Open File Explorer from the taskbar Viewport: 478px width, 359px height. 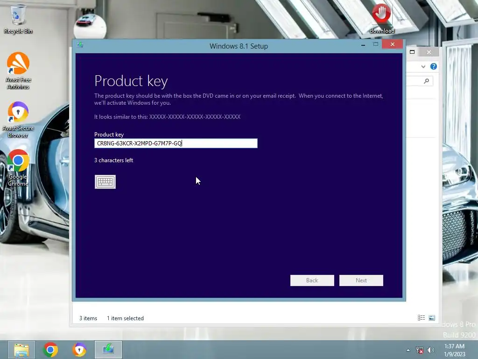[x=21, y=350]
